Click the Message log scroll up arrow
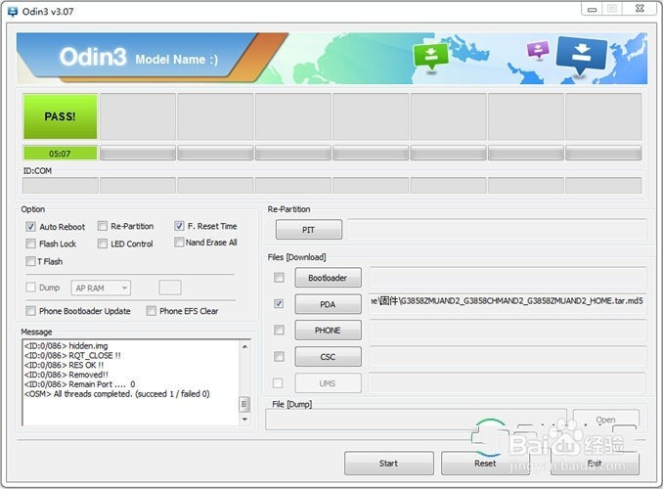The width and height of the screenshot is (663, 489). coord(244,346)
